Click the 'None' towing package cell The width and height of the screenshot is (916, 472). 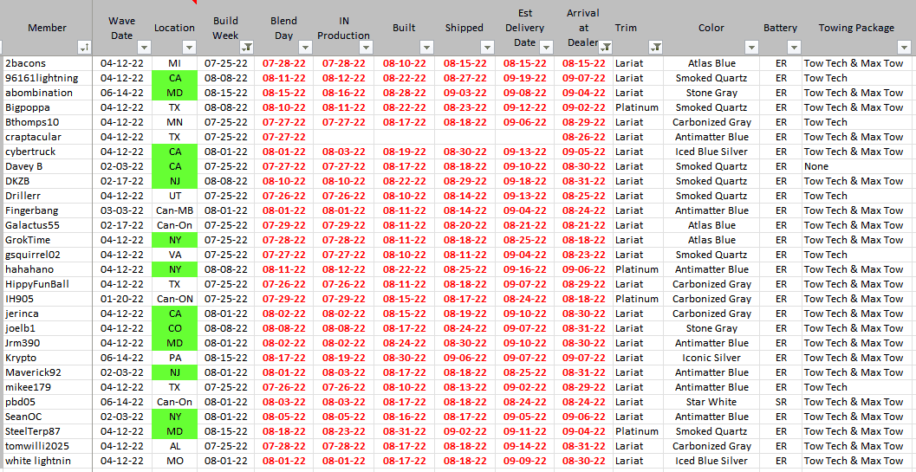[816, 166]
